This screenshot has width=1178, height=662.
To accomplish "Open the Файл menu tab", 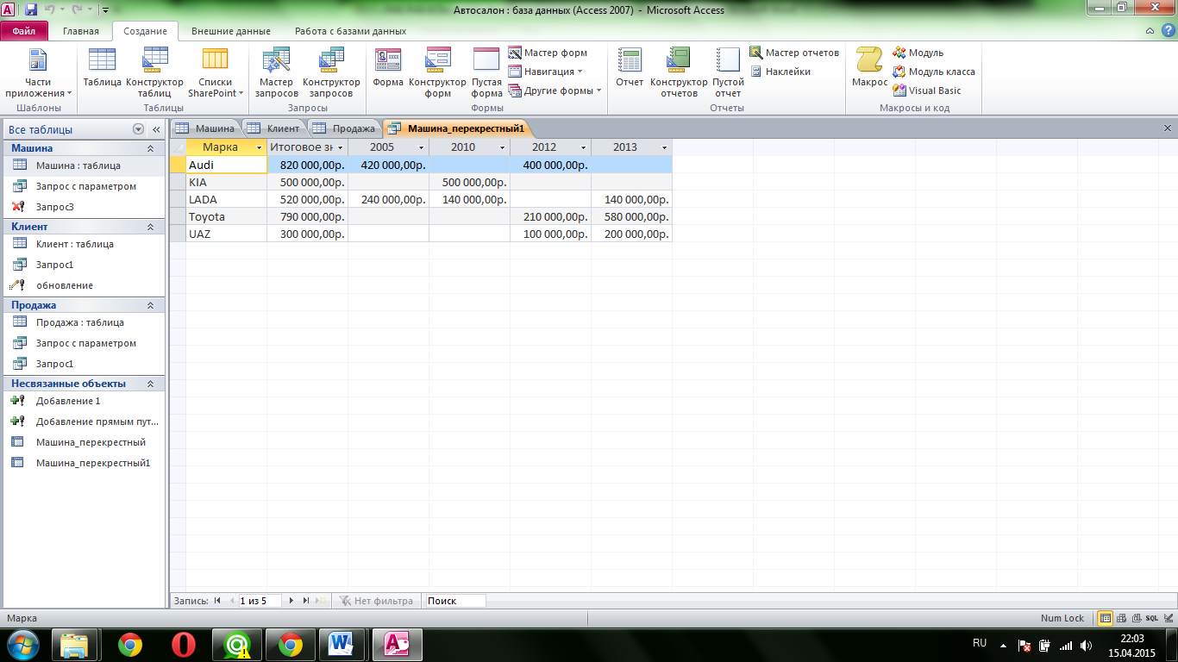I will click(x=24, y=31).
